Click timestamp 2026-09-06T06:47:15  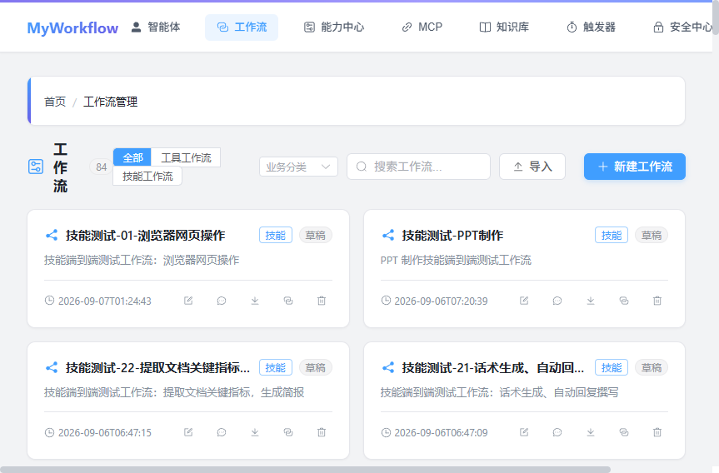click(104, 433)
